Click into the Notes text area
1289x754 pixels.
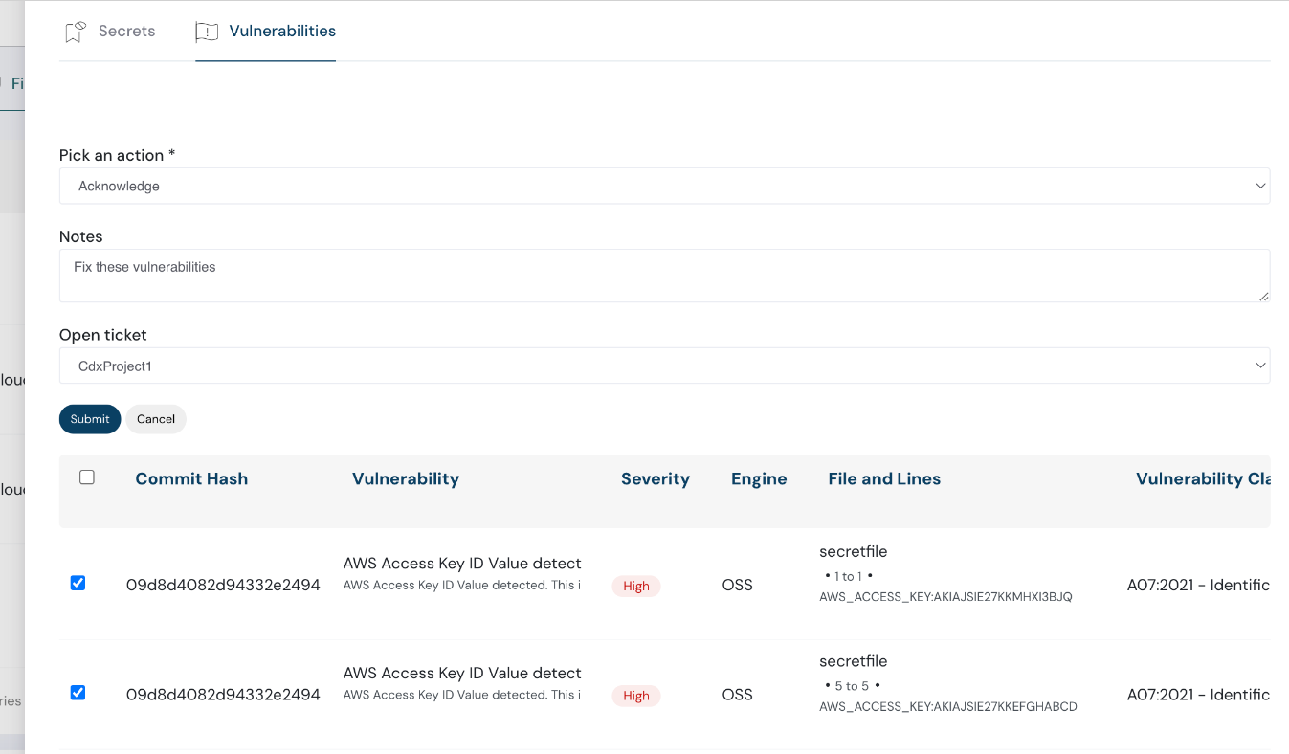(x=664, y=276)
